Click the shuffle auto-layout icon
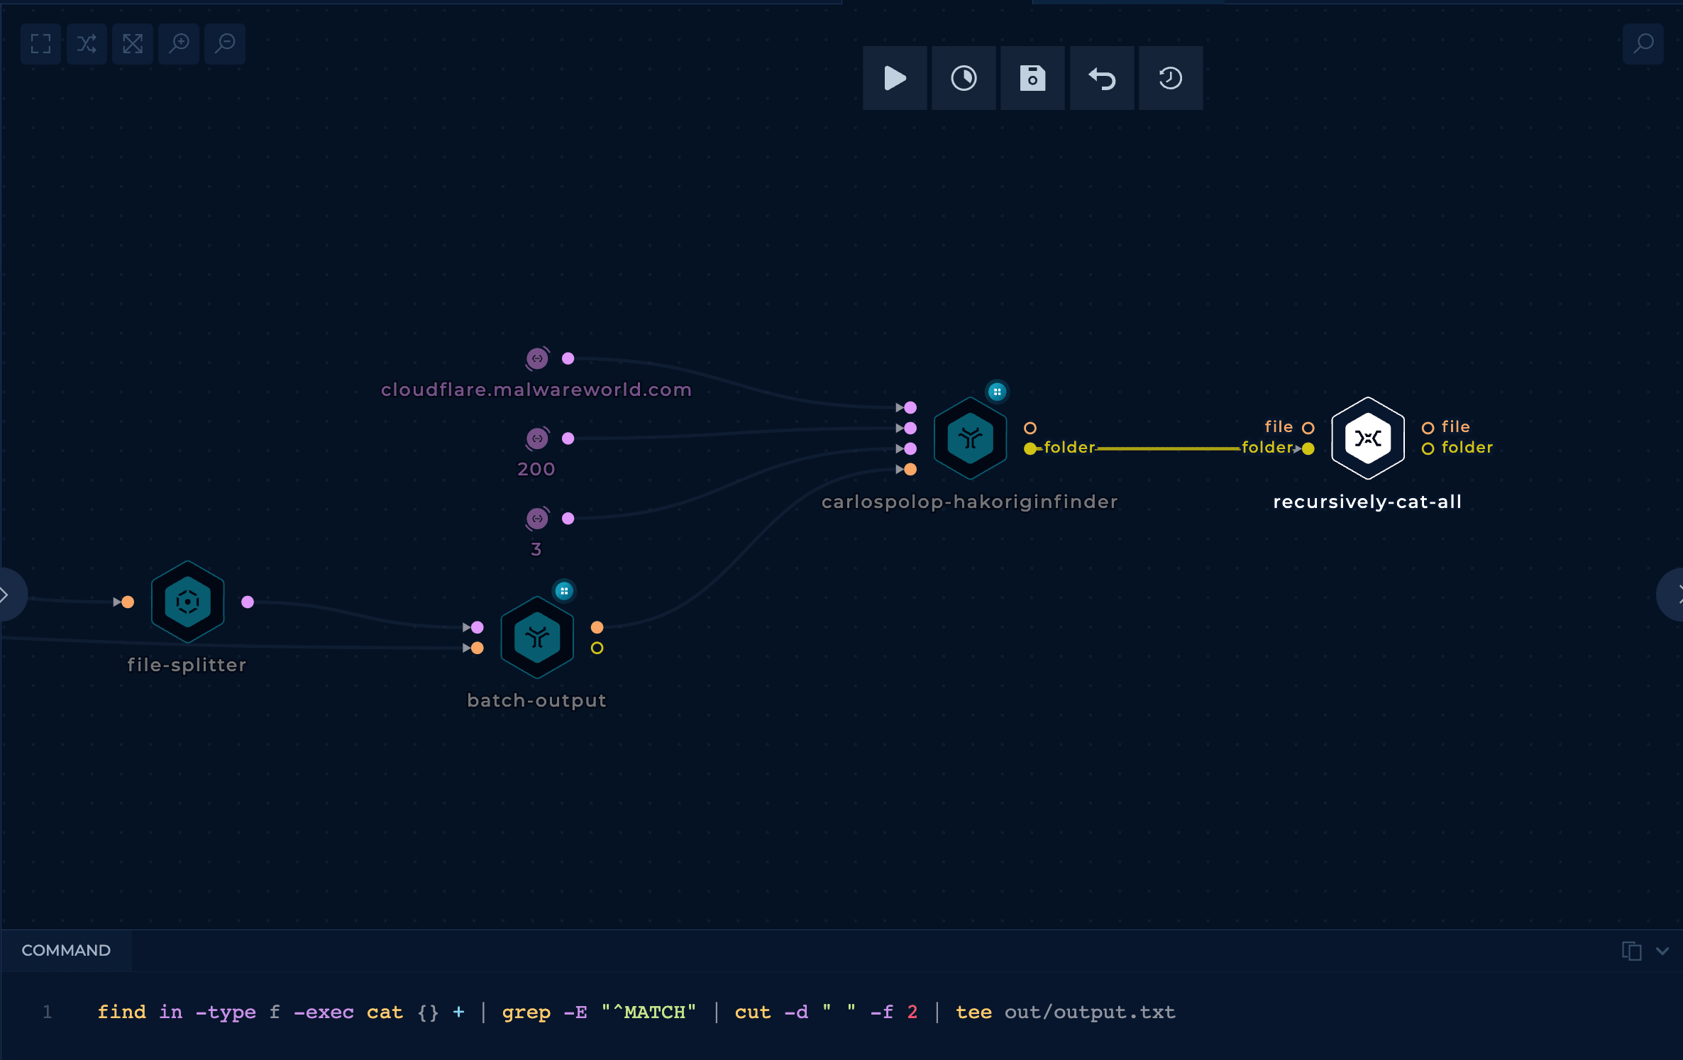Viewport: 1683px width, 1060px height. pyautogui.click(x=87, y=44)
